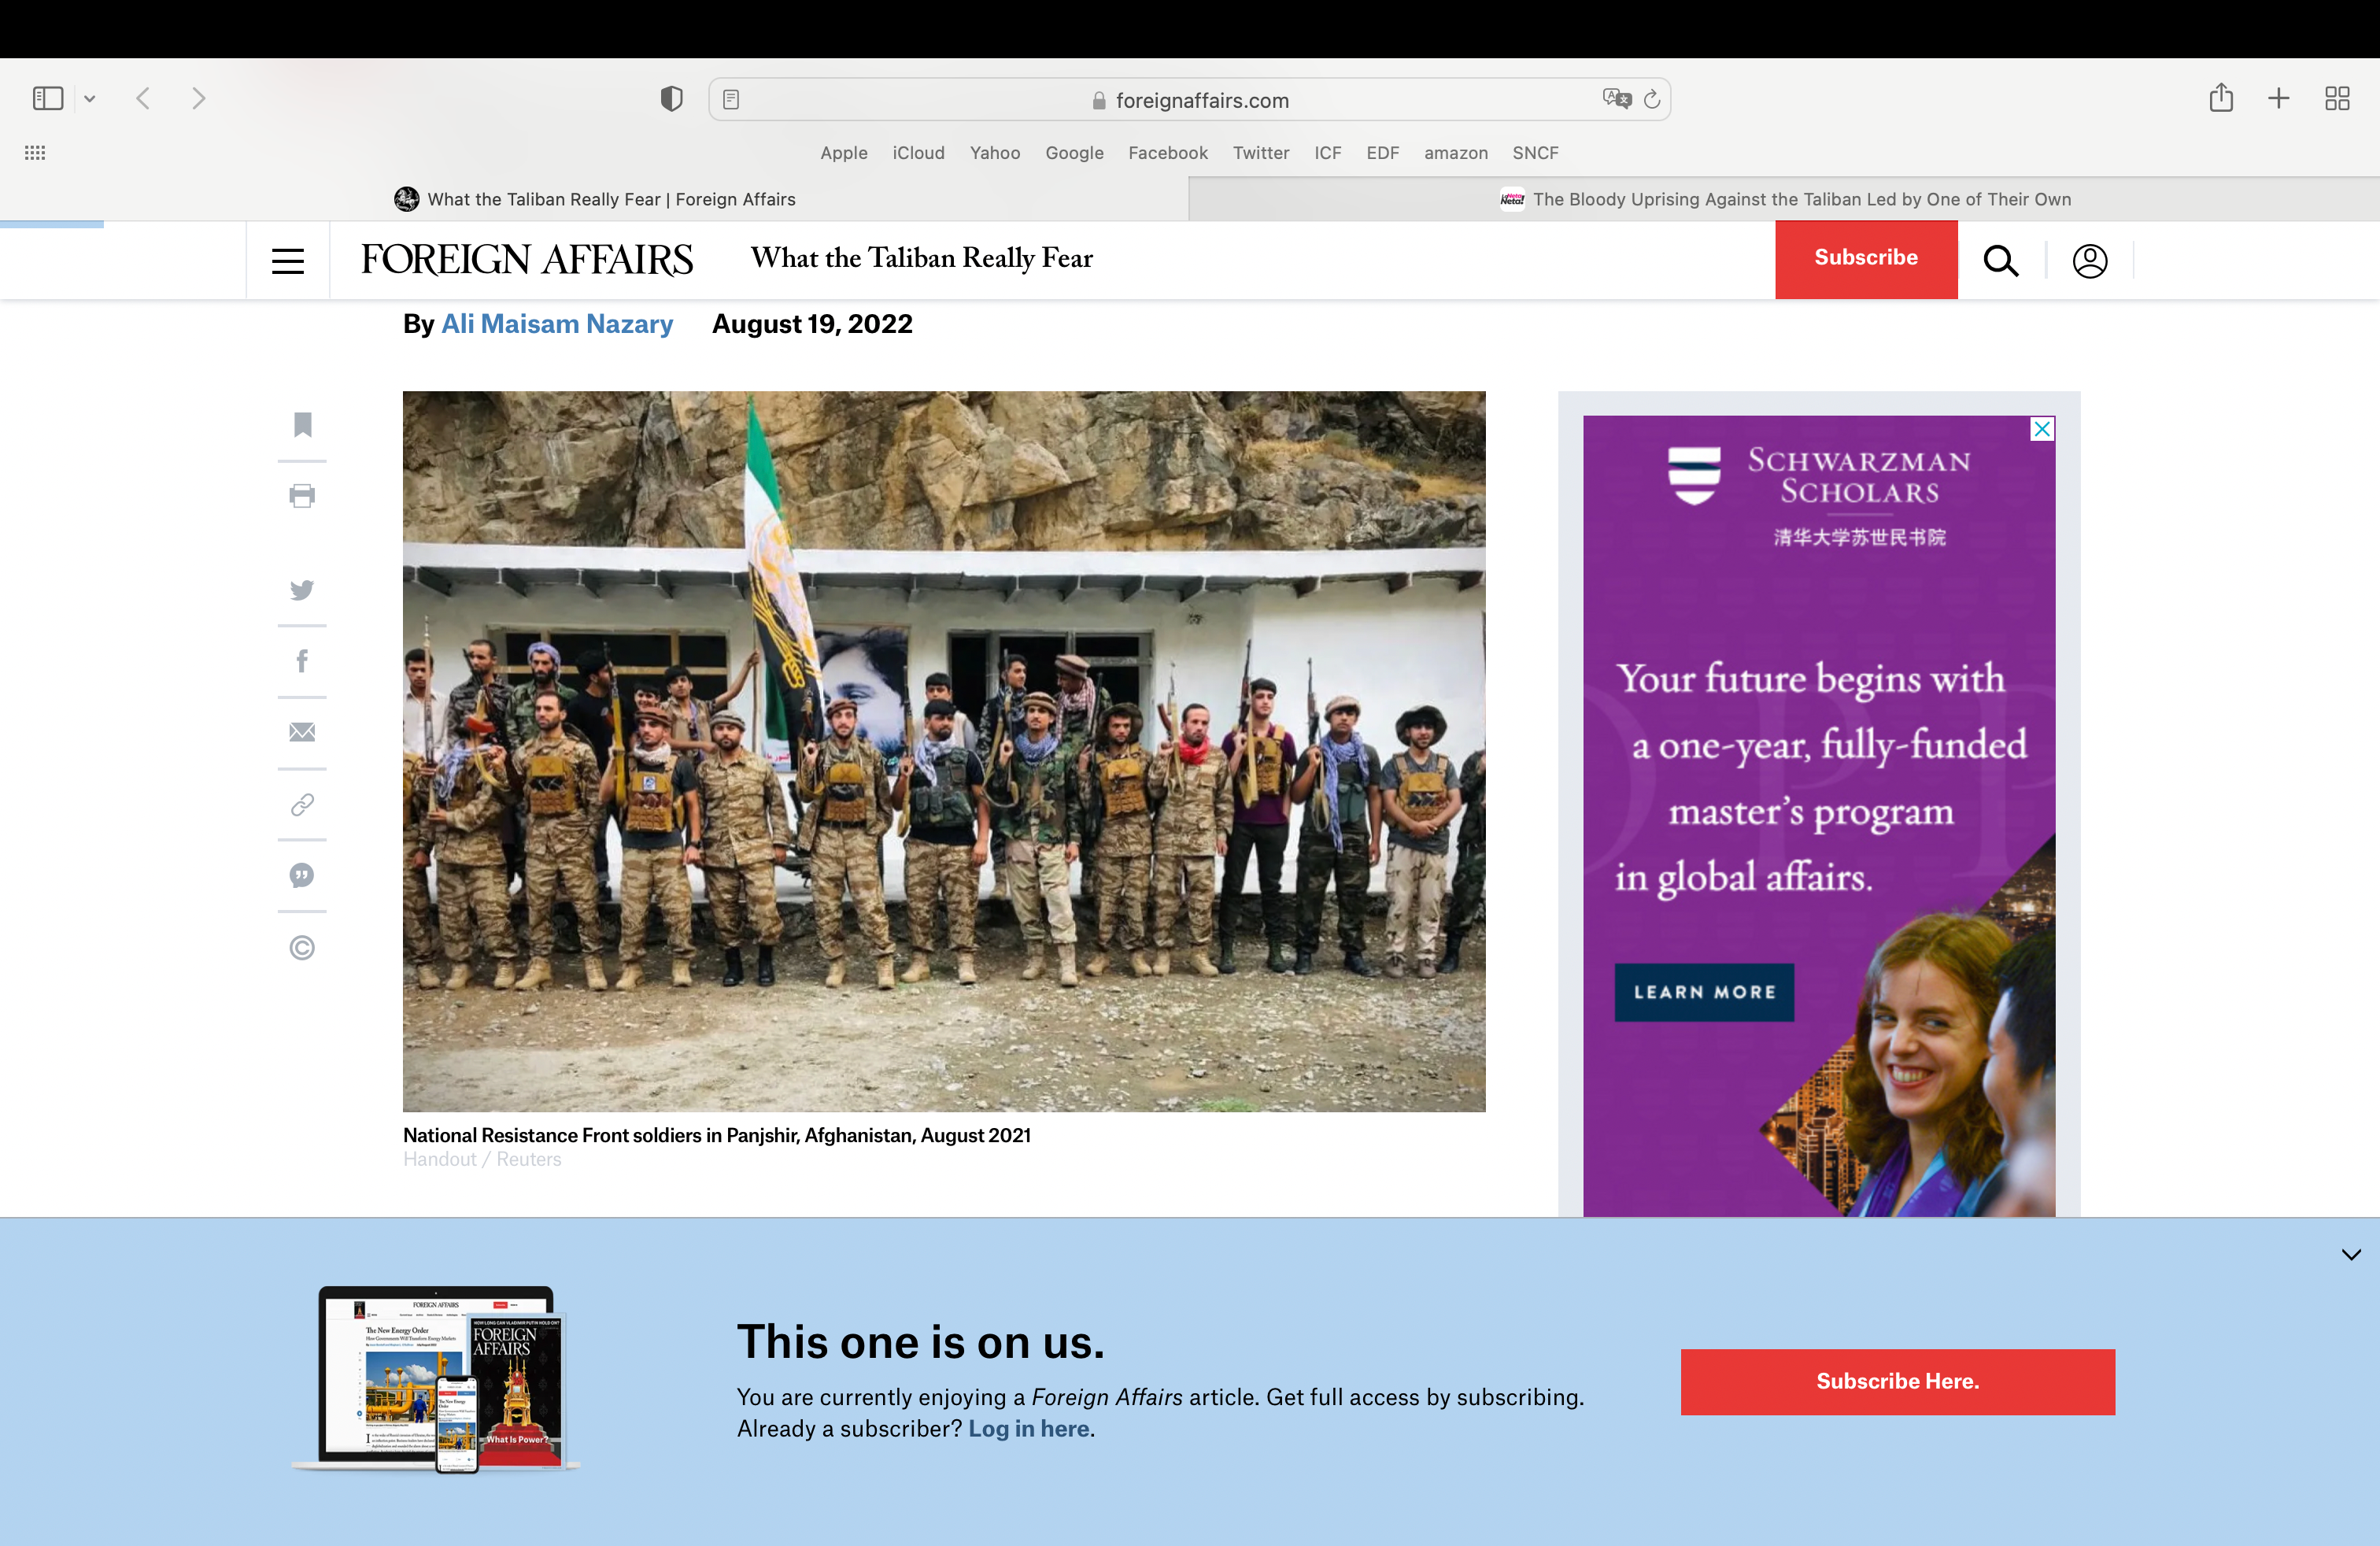Open the Foreign Affairs hamburger menu
2380x1546 pixels.
click(288, 261)
